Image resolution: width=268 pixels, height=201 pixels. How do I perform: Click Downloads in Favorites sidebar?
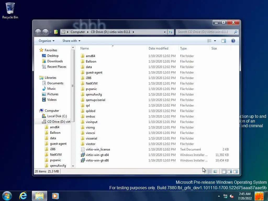[55, 61]
